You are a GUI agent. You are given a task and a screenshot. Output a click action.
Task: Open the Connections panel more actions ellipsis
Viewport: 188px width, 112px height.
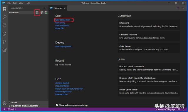44,8
